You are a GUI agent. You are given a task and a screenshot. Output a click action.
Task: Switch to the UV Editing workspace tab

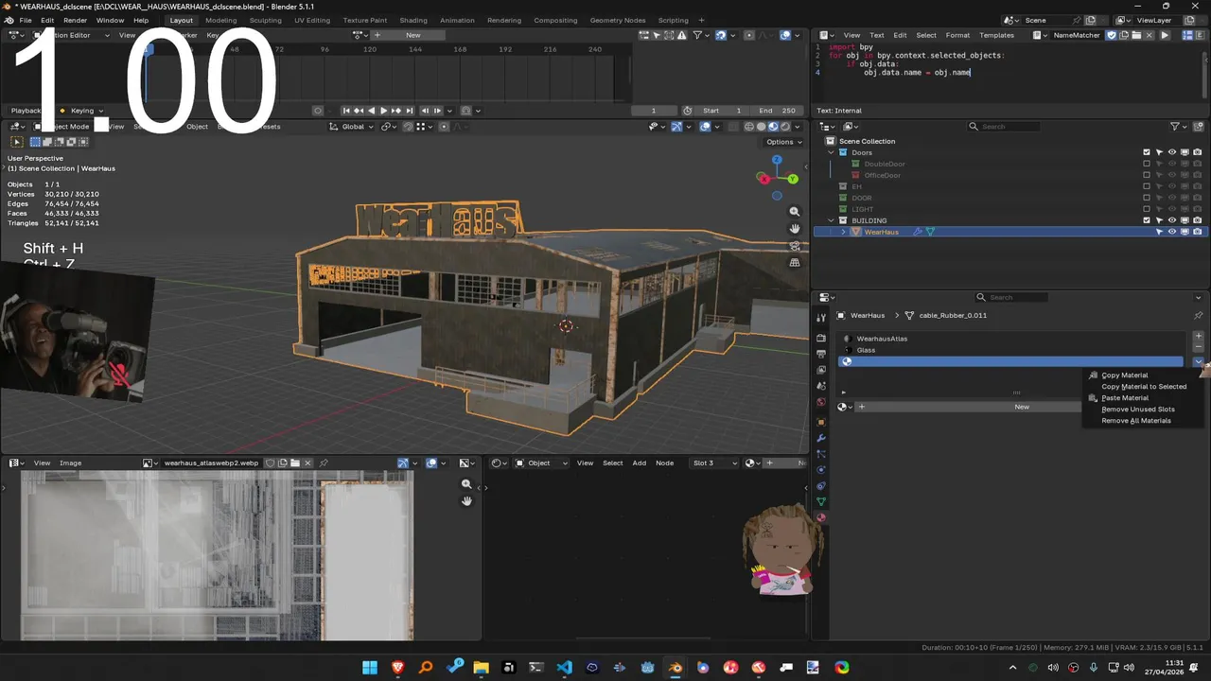click(312, 20)
